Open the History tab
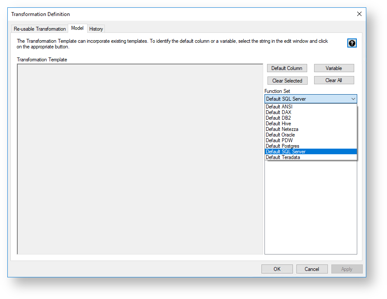 pos(96,29)
